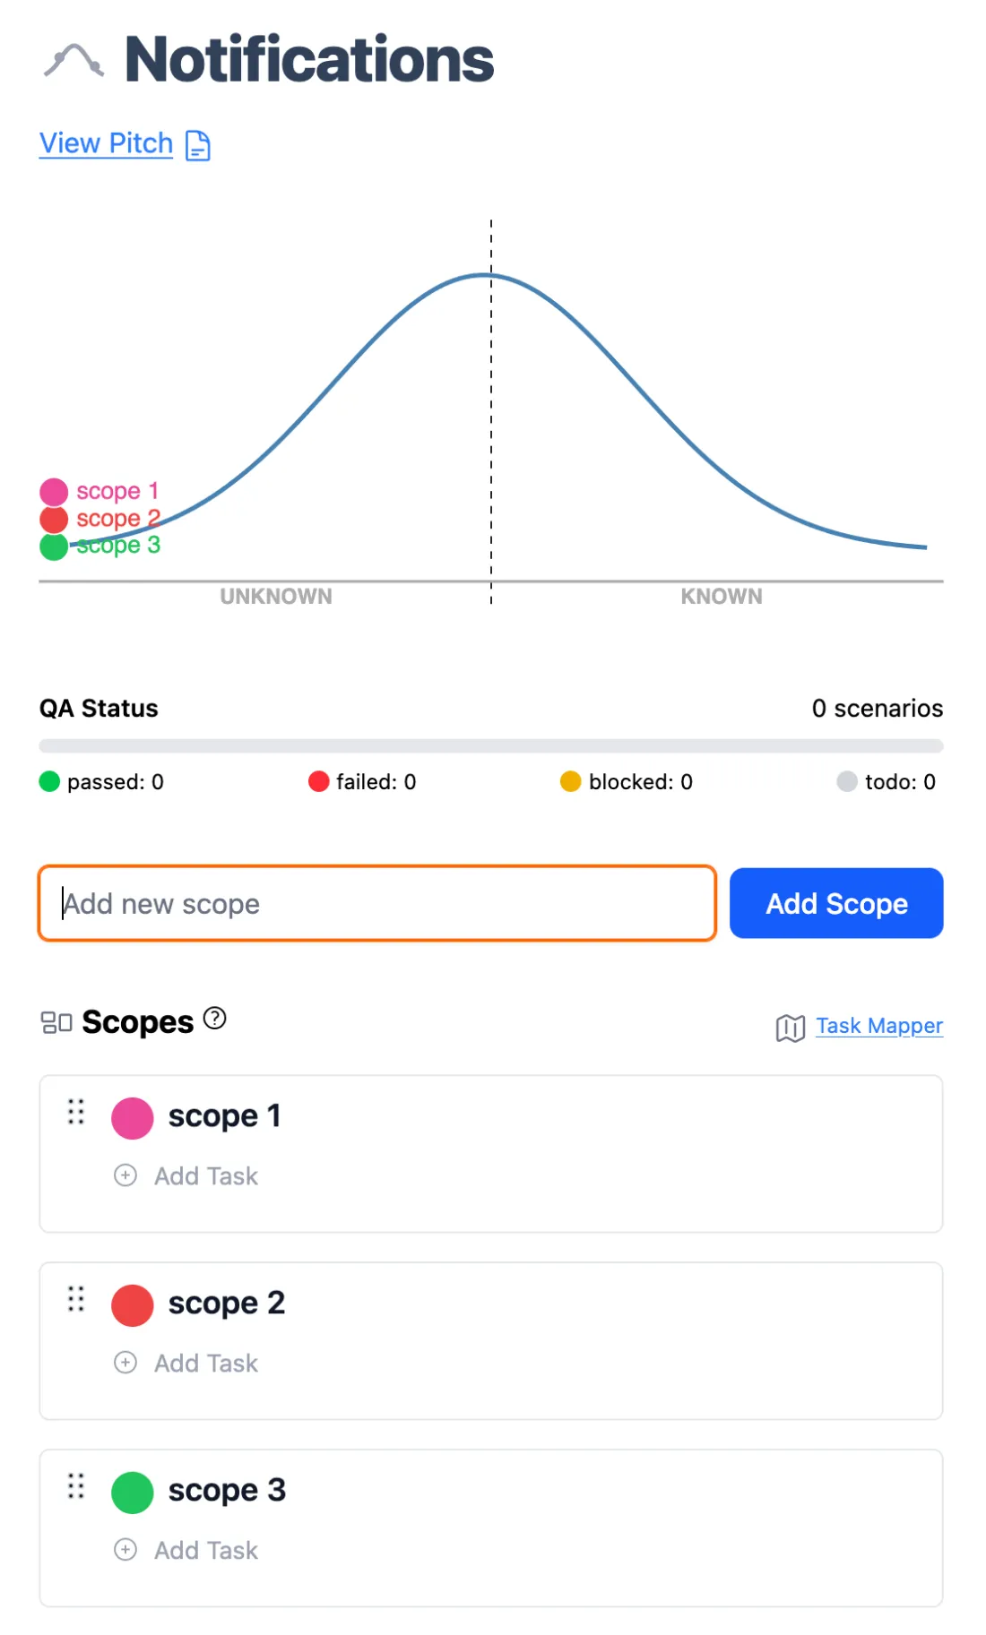Click the plus icon under scope 1
The width and height of the screenshot is (986, 1635).
coord(125,1175)
